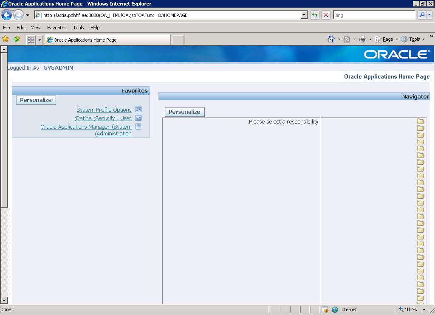Open the Favorites Center star icon

pos(6,39)
